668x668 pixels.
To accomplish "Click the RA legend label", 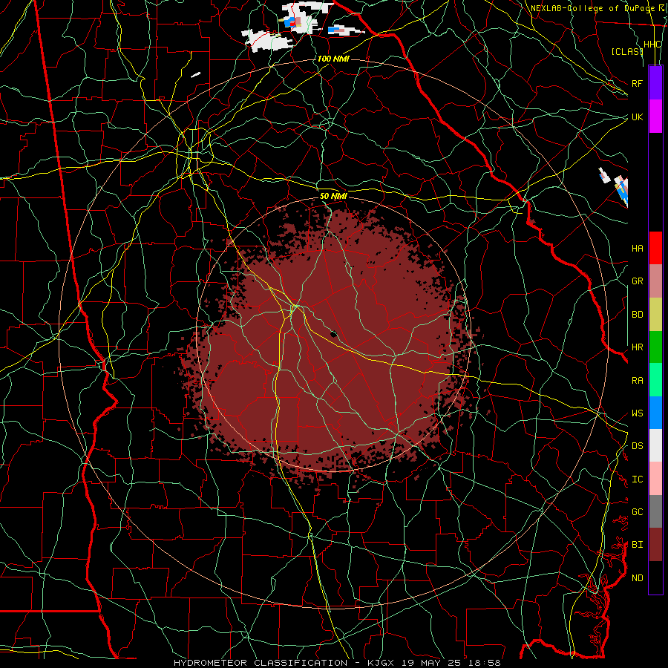I will [x=637, y=380].
